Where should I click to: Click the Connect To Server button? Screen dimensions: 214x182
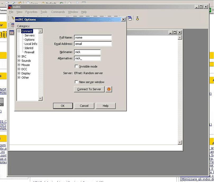[x=89, y=89]
